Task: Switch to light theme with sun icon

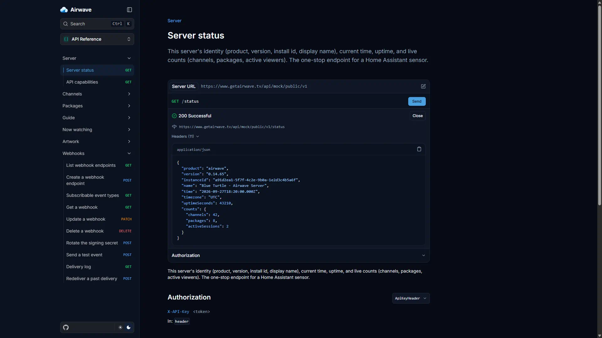Action: [x=120, y=327]
